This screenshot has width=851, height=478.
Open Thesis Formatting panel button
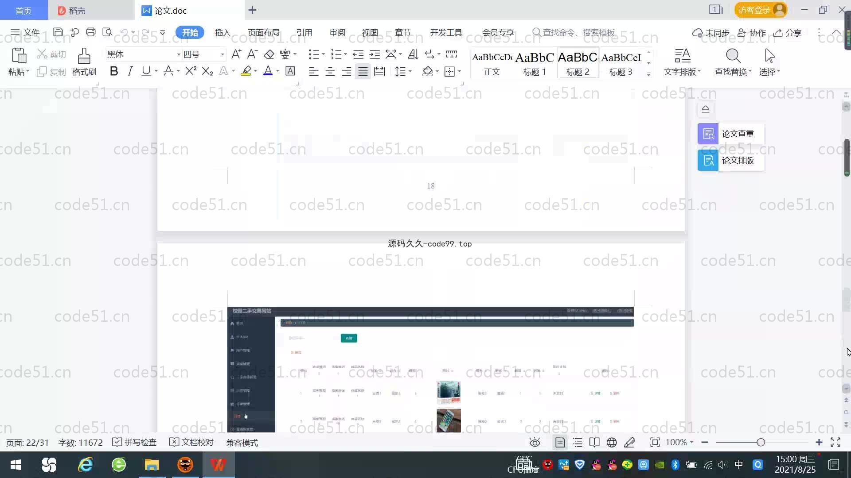pyautogui.click(x=730, y=160)
